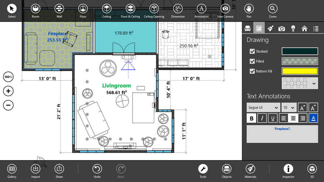This screenshot has width=324, height=182.
Task: Disable the Pattern Fill checkbox
Action: [x=252, y=71]
